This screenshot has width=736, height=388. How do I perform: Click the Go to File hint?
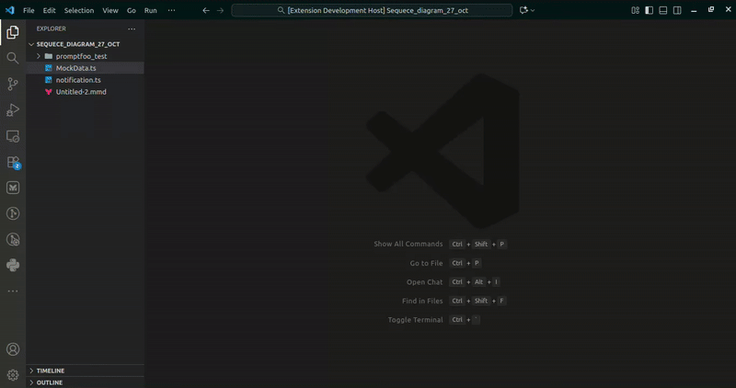(426, 263)
